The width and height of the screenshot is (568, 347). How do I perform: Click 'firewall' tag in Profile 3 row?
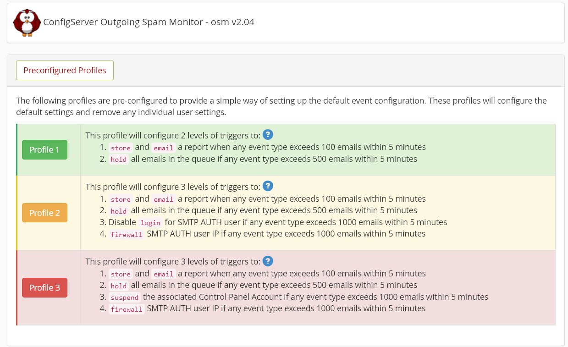127,309
